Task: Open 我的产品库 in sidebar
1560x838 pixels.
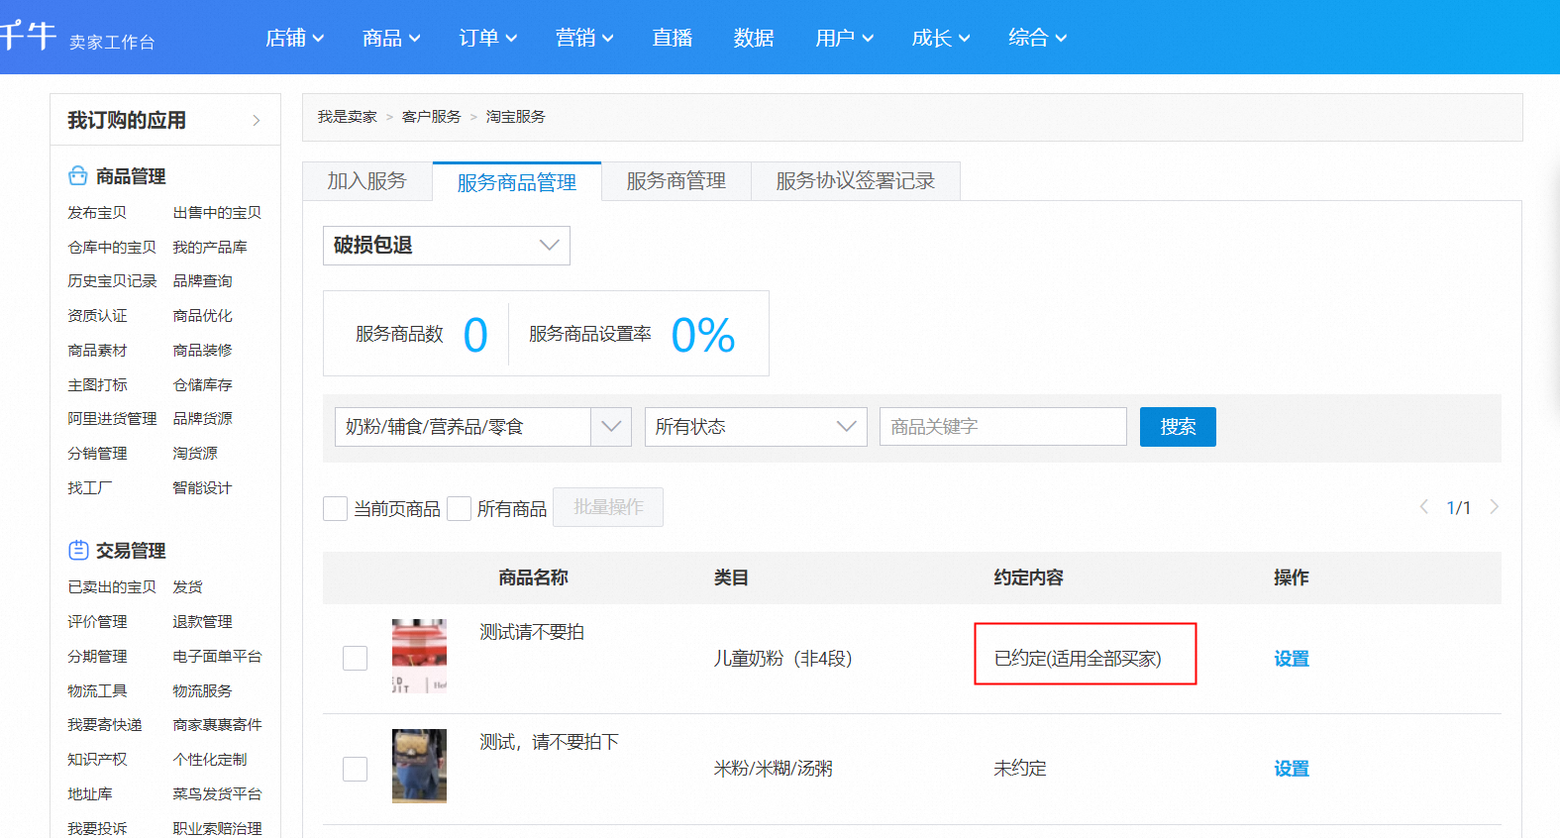Action: [x=210, y=248]
